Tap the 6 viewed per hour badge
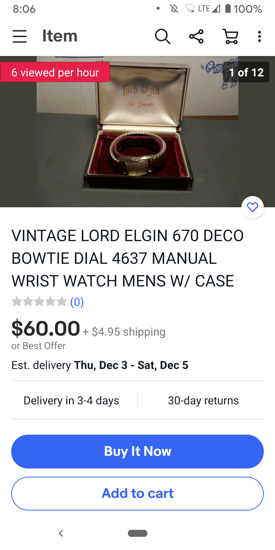 (x=55, y=72)
